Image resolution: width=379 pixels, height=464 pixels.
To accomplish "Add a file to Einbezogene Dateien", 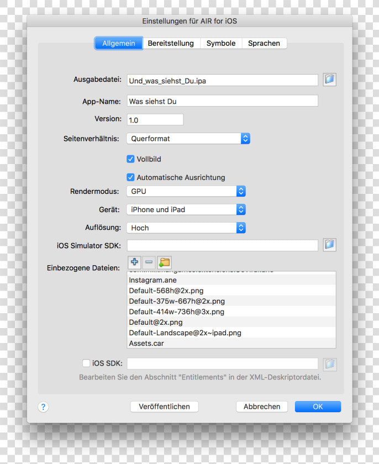I will click(x=135, y=262).
